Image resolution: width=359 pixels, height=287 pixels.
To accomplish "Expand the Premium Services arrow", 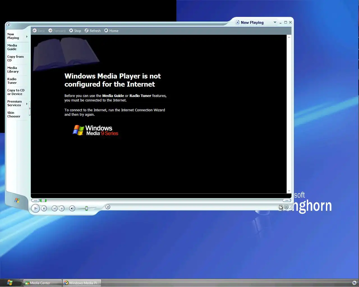I will [x=27, y=104].
